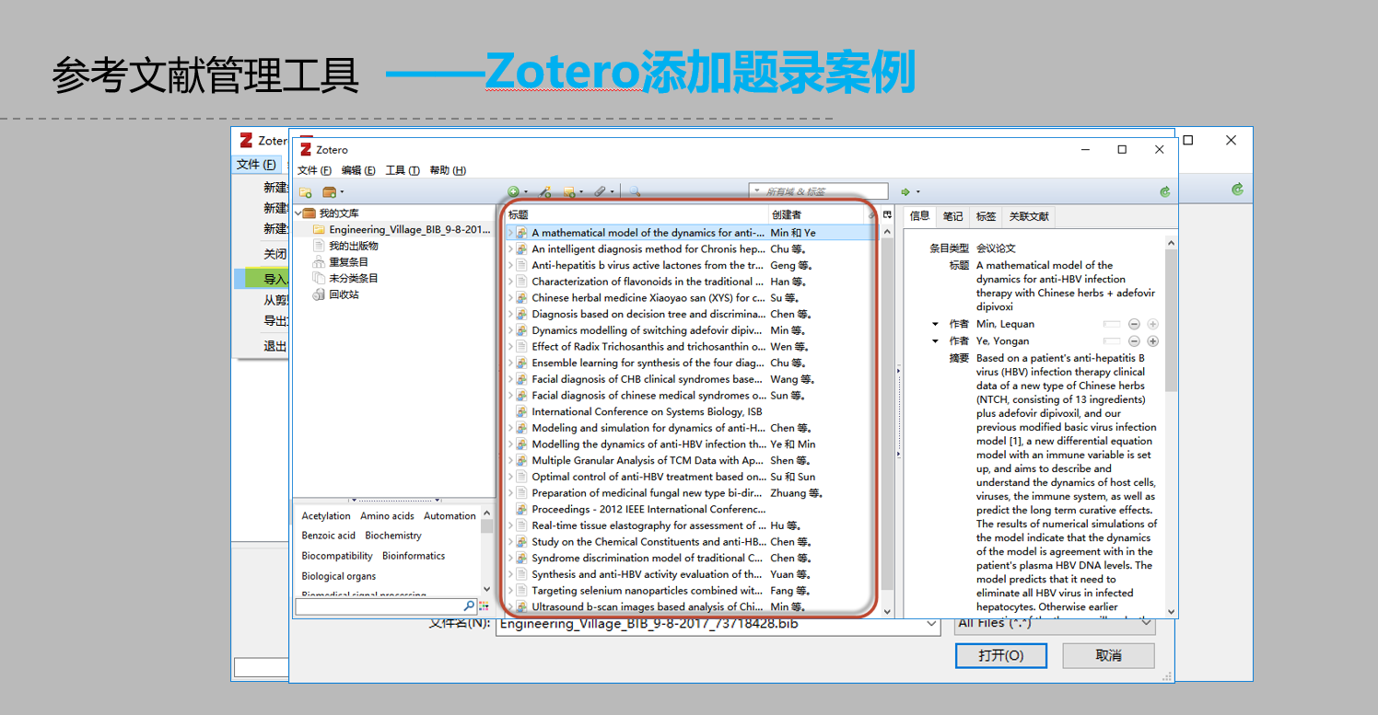Click the attachment column header paperclip
The width and height of the screenshot is (1378, 715).
tap(873, 214)
